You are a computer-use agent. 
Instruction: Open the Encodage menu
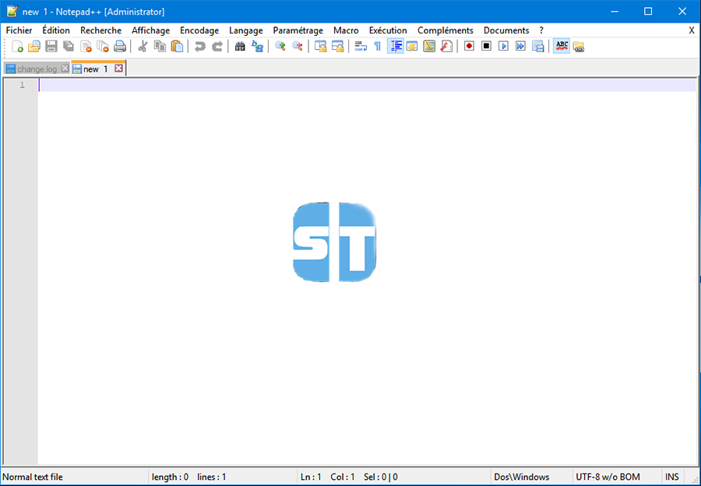pos(199,30)
